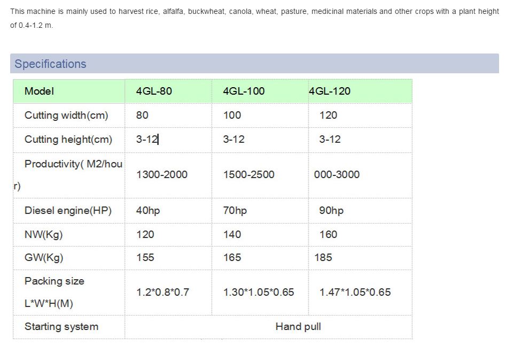506x353 pixels.
Task: Click the Starting system row label
Action: 61,327
